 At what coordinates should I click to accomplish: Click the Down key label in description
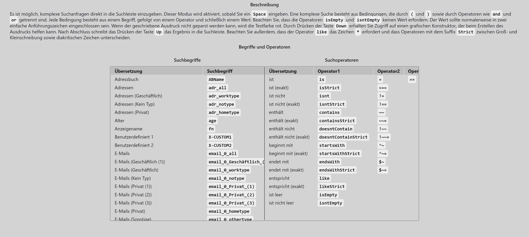tap(341, 26)
